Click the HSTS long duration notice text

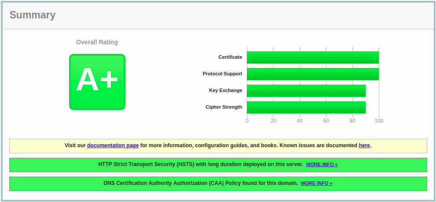[x=201, y=164]
